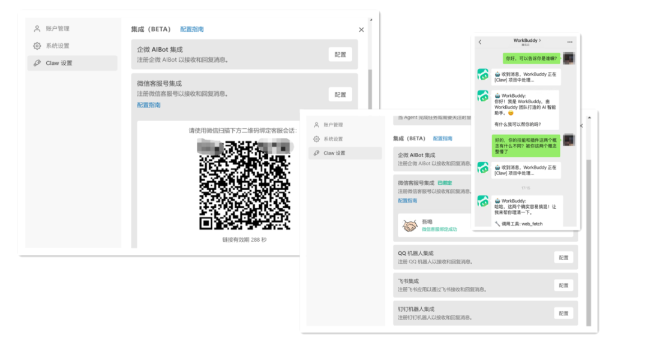Close the QR code settings dialog with the X
648x343 pixels.
[x=361, y=29]
